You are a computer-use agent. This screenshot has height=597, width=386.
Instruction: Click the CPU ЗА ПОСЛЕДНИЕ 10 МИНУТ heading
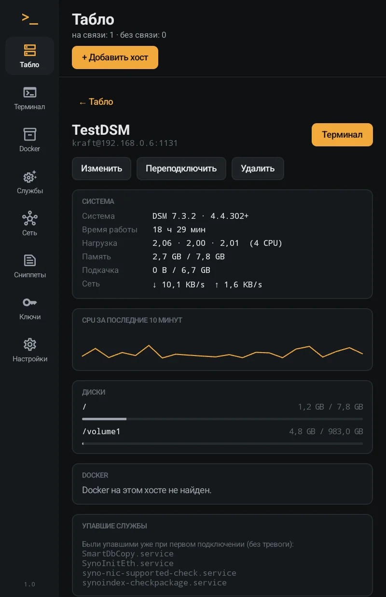click(132, 320)
